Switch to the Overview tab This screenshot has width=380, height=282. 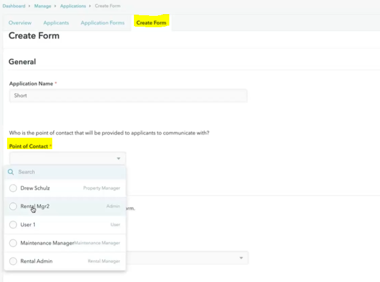coord(20,23)
